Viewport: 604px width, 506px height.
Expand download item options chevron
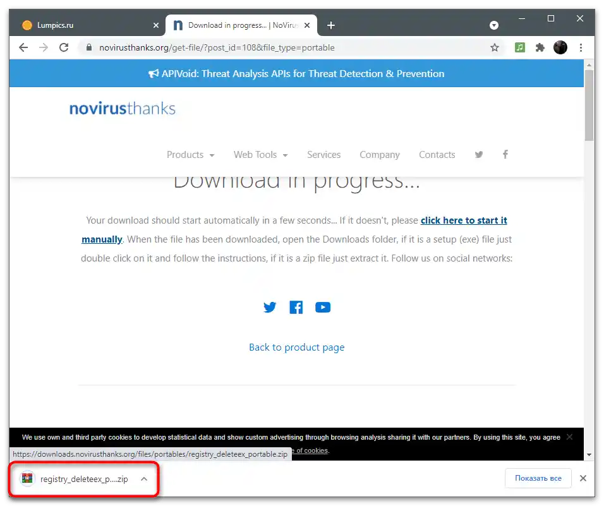(144, 479)
